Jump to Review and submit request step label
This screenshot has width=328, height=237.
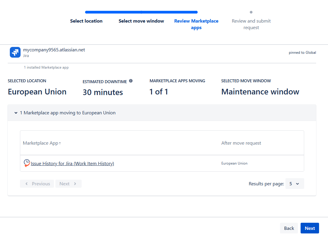(x=251, y=24)
